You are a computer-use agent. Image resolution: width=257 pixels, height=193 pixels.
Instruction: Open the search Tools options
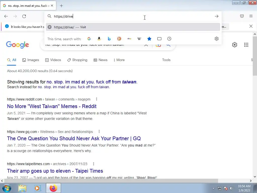click(x=166, y=60)
